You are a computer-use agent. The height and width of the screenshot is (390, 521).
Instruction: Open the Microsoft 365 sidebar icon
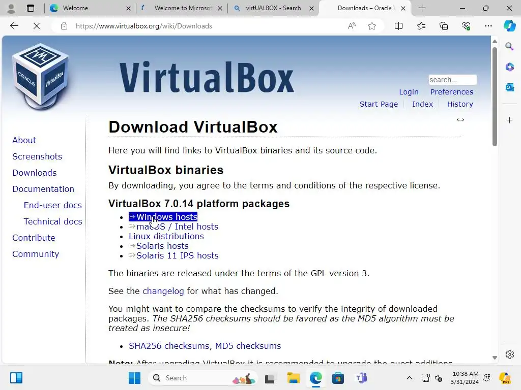(509, 67)
